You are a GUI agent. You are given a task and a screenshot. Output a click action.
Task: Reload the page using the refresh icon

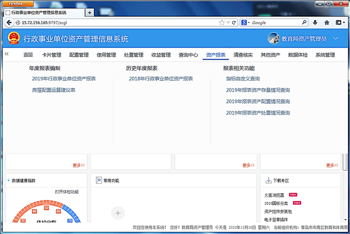(234, 22)
